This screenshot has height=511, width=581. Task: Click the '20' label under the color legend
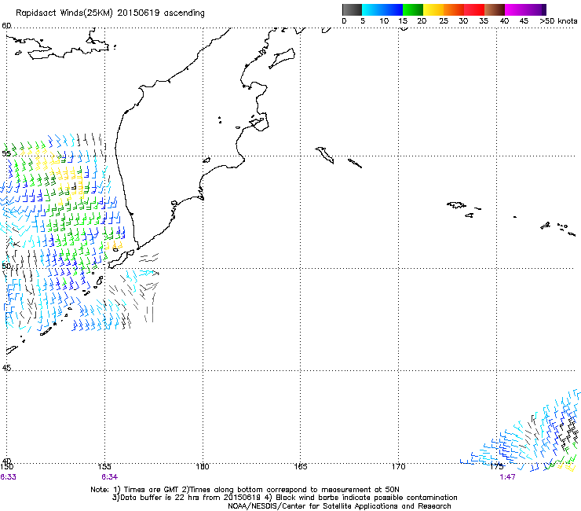[422, 21]
